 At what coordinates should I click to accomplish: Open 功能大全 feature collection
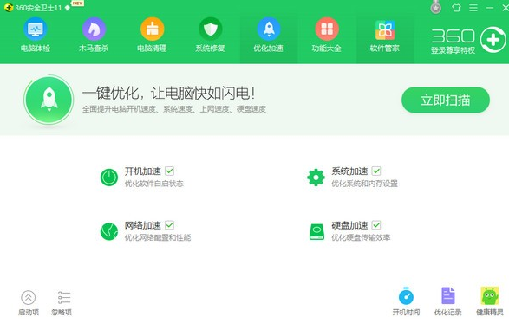(x=327, y=35)
